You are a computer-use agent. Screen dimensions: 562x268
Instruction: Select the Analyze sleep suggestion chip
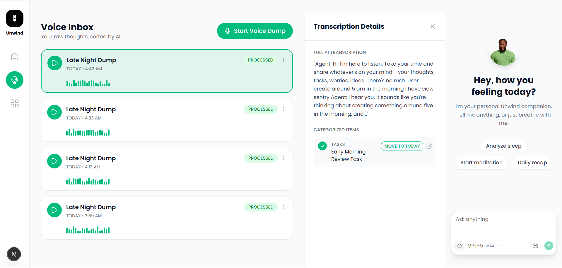pos(503,146)
